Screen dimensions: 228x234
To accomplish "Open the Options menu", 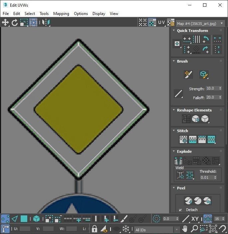I will click(x=81, y=14).
